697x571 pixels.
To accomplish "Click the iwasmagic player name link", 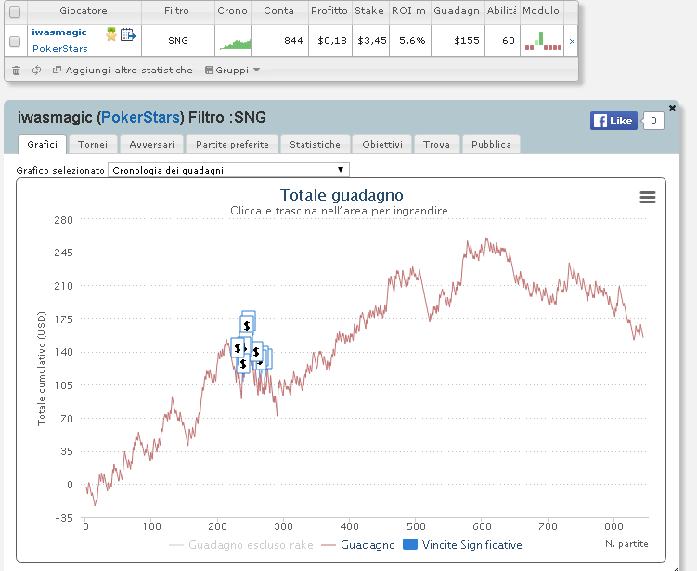I will 59,32.
